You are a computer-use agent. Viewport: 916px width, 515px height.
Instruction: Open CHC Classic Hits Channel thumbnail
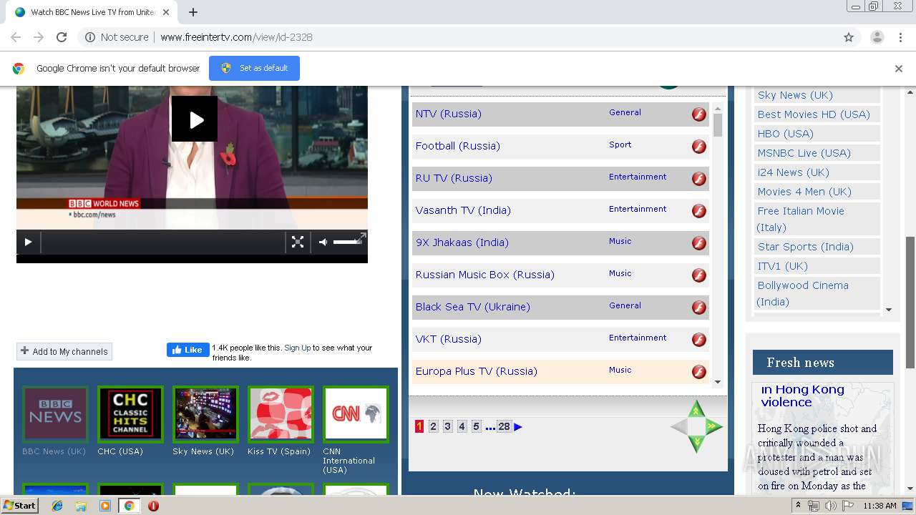coord(130,413)
